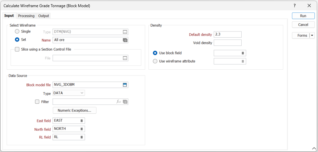
Task: Tick the Filter checkbox
Action: click(x=37, y=102)
